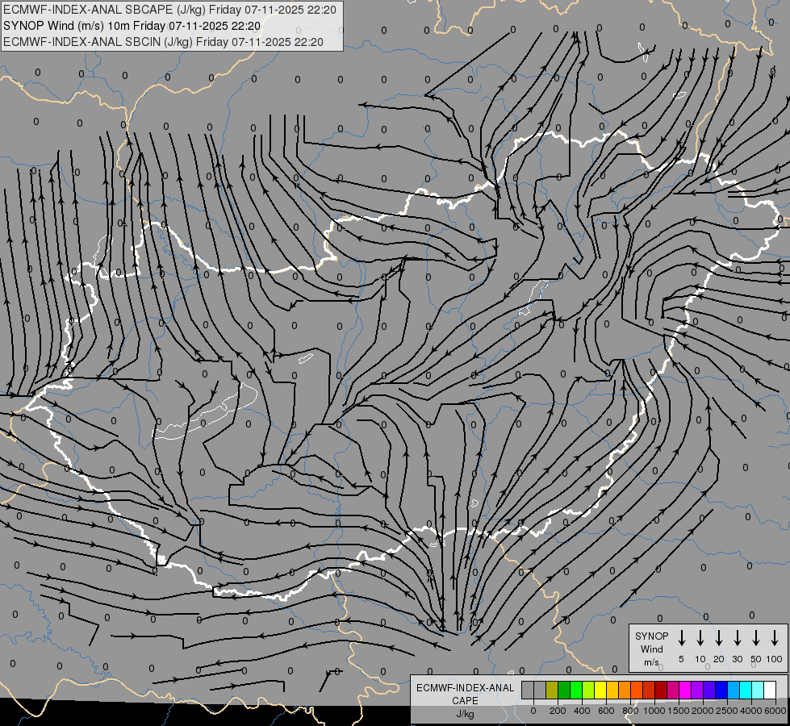Screen dimensions: 790x726
Task: Click the 6000 tick value on CAPE scale
Action: (x=775, y=711)
